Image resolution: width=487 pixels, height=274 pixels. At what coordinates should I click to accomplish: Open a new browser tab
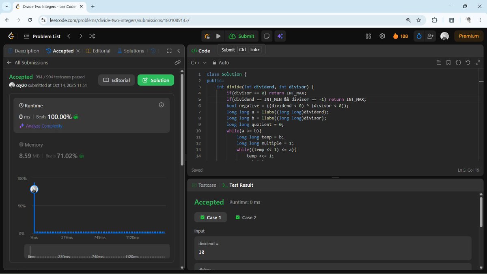coord(93,6)
